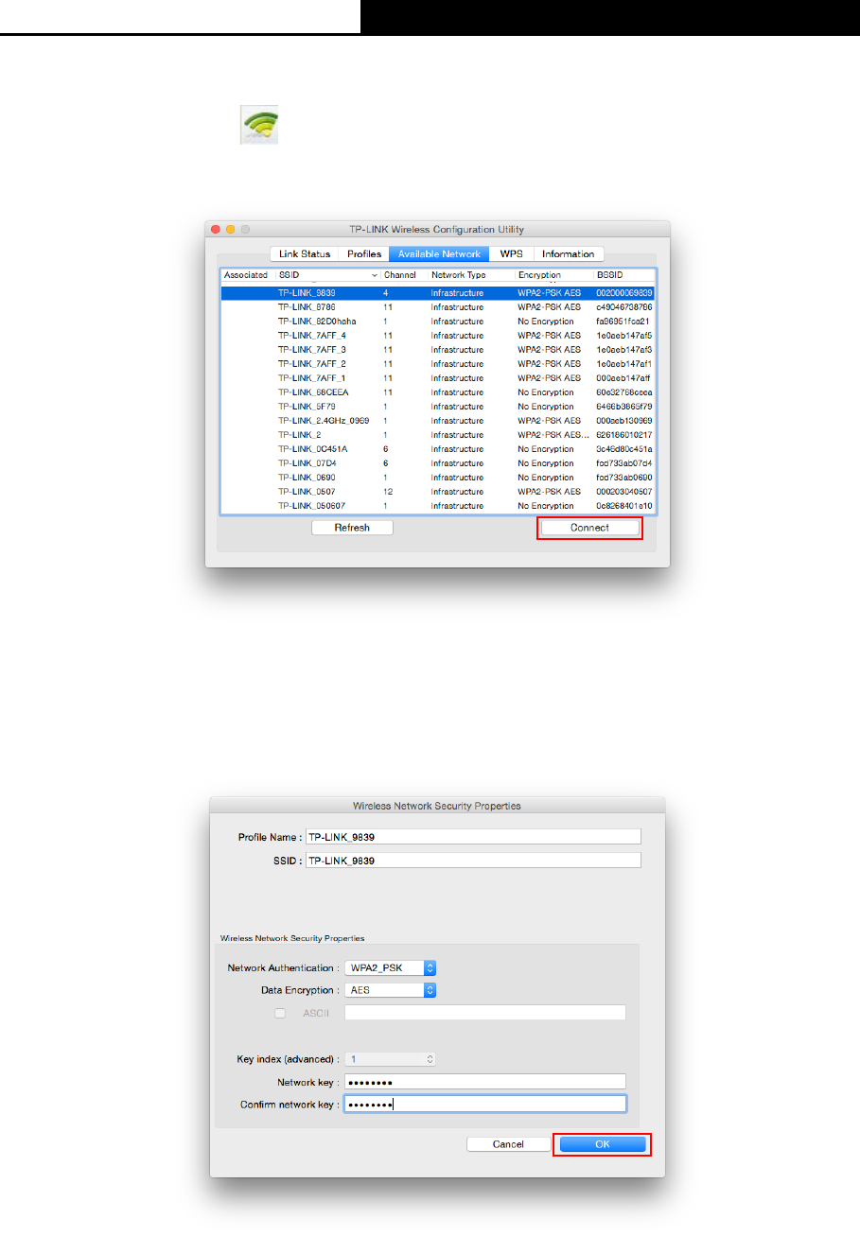860x1236 pixels.
Task: Open the Link Status tab
Action: point(305,253)
